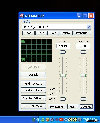Start Find Max Core
This screenshot has height=123, width=100.
33,84
